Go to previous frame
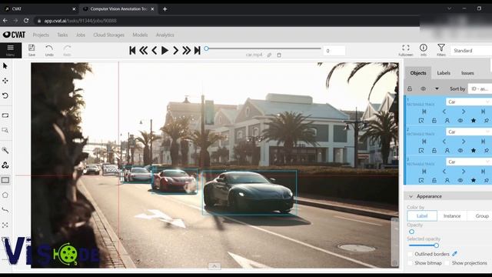Image resolution: width=492 pixels, height=277 pixels. click(154, 50)
